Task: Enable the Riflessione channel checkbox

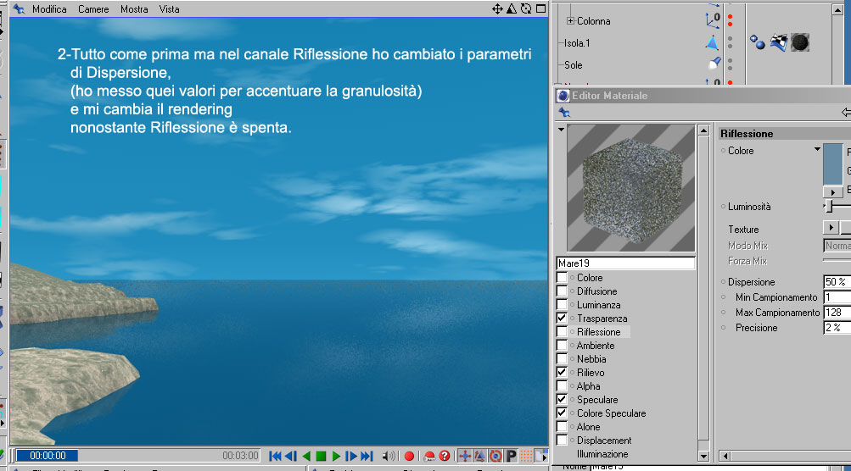Action: tap(562, 332)
